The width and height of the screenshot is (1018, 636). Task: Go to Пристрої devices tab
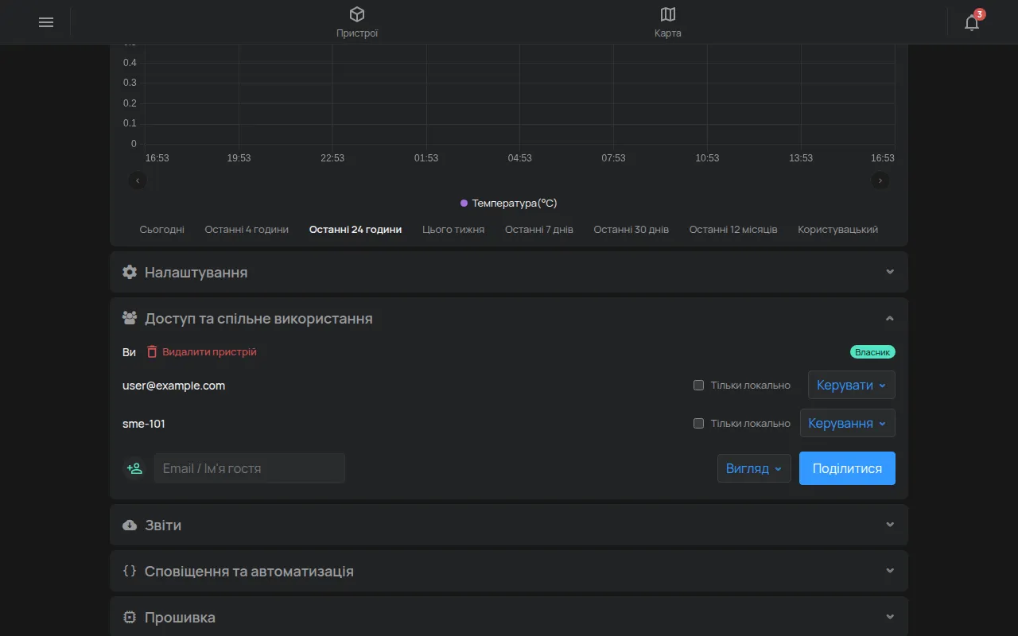(x=357, y=22)
